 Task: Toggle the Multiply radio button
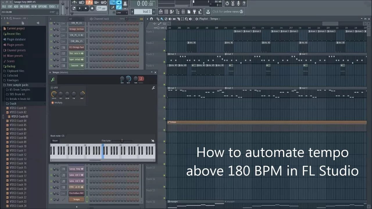pyautogui.click(x=53, y=102)
